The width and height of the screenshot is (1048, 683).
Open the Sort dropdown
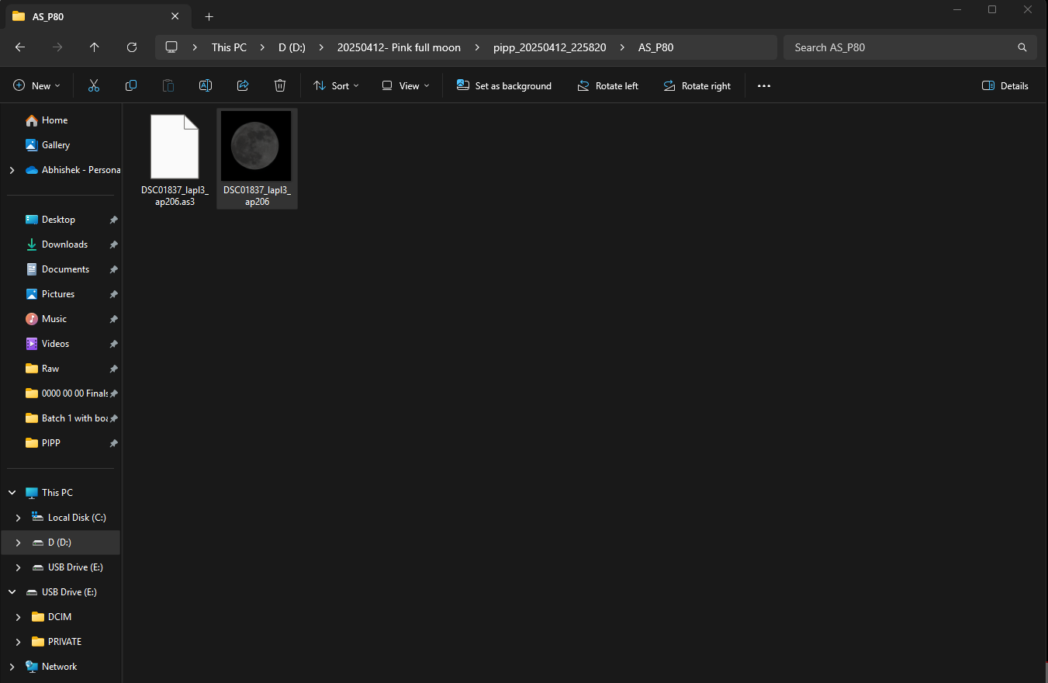[x=335, y=85]
